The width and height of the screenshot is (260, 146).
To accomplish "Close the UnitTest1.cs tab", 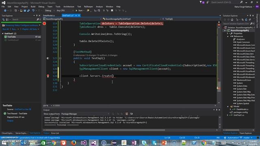I will [79, 15].
